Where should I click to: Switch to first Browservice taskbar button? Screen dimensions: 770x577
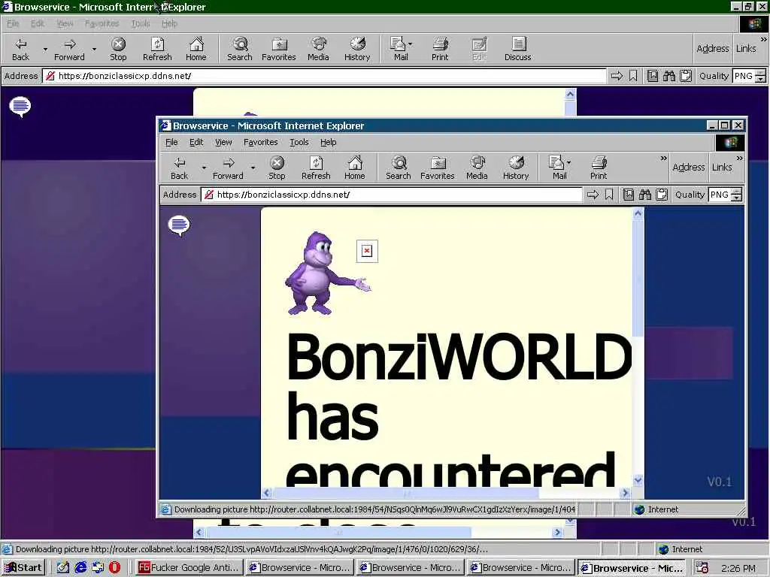click(x=300, y=568)
